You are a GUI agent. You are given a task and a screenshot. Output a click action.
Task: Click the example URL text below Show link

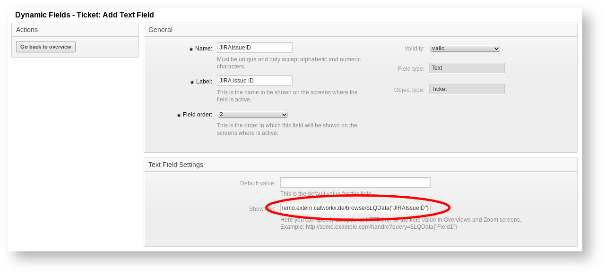point(369,226)
